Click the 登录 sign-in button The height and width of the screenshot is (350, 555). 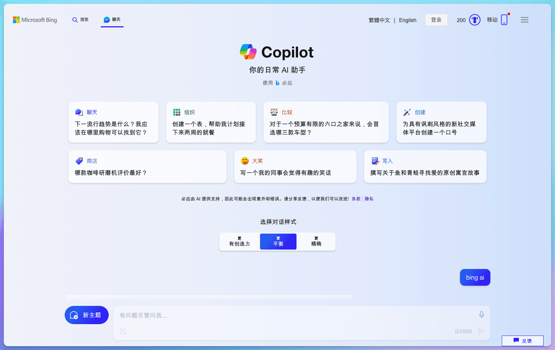(x=436, y=20)
